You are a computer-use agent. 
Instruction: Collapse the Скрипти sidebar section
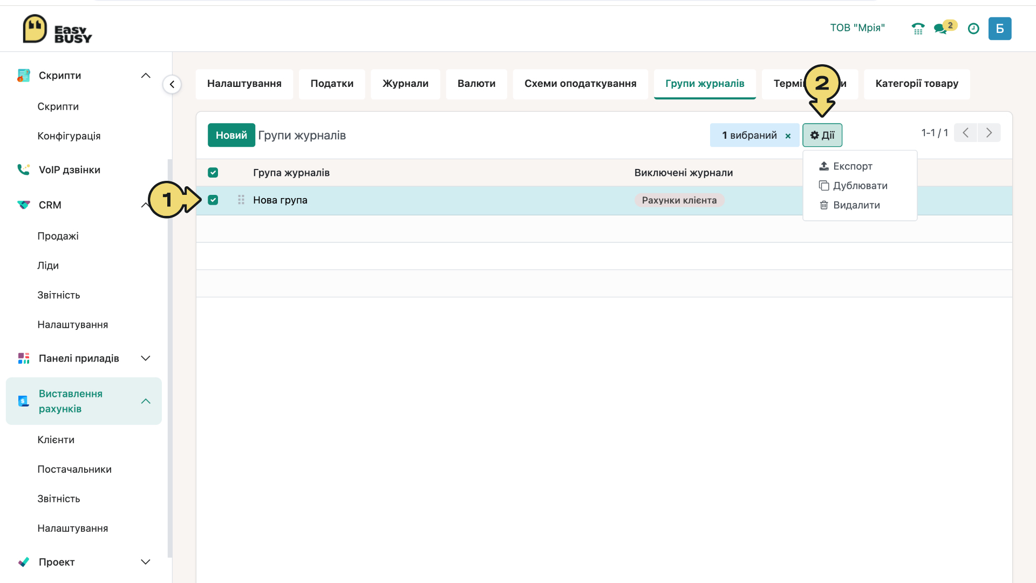click(146, 76)
